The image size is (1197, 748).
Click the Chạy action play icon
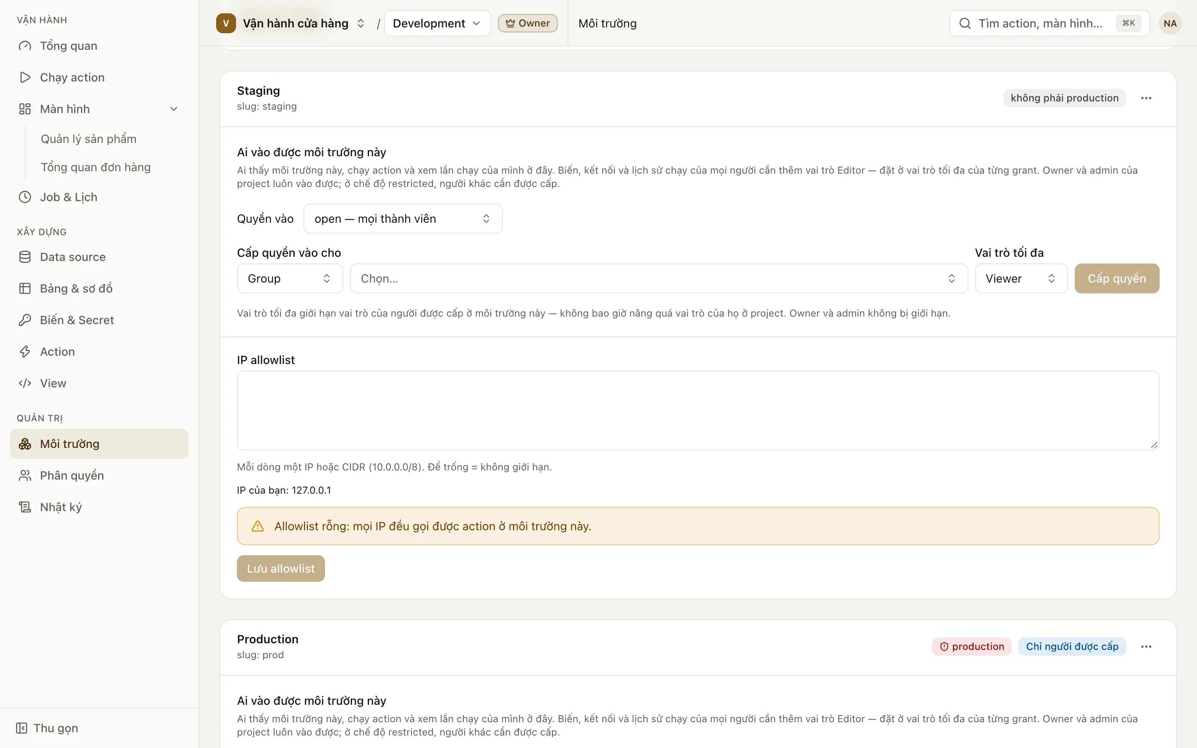coord(25,78)
